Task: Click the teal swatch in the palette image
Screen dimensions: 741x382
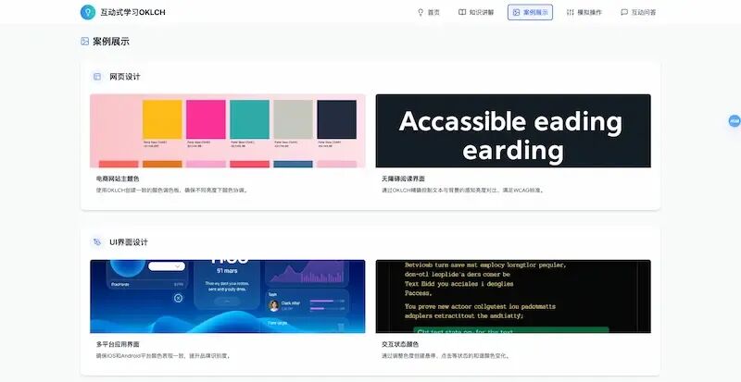Action: 249,119
